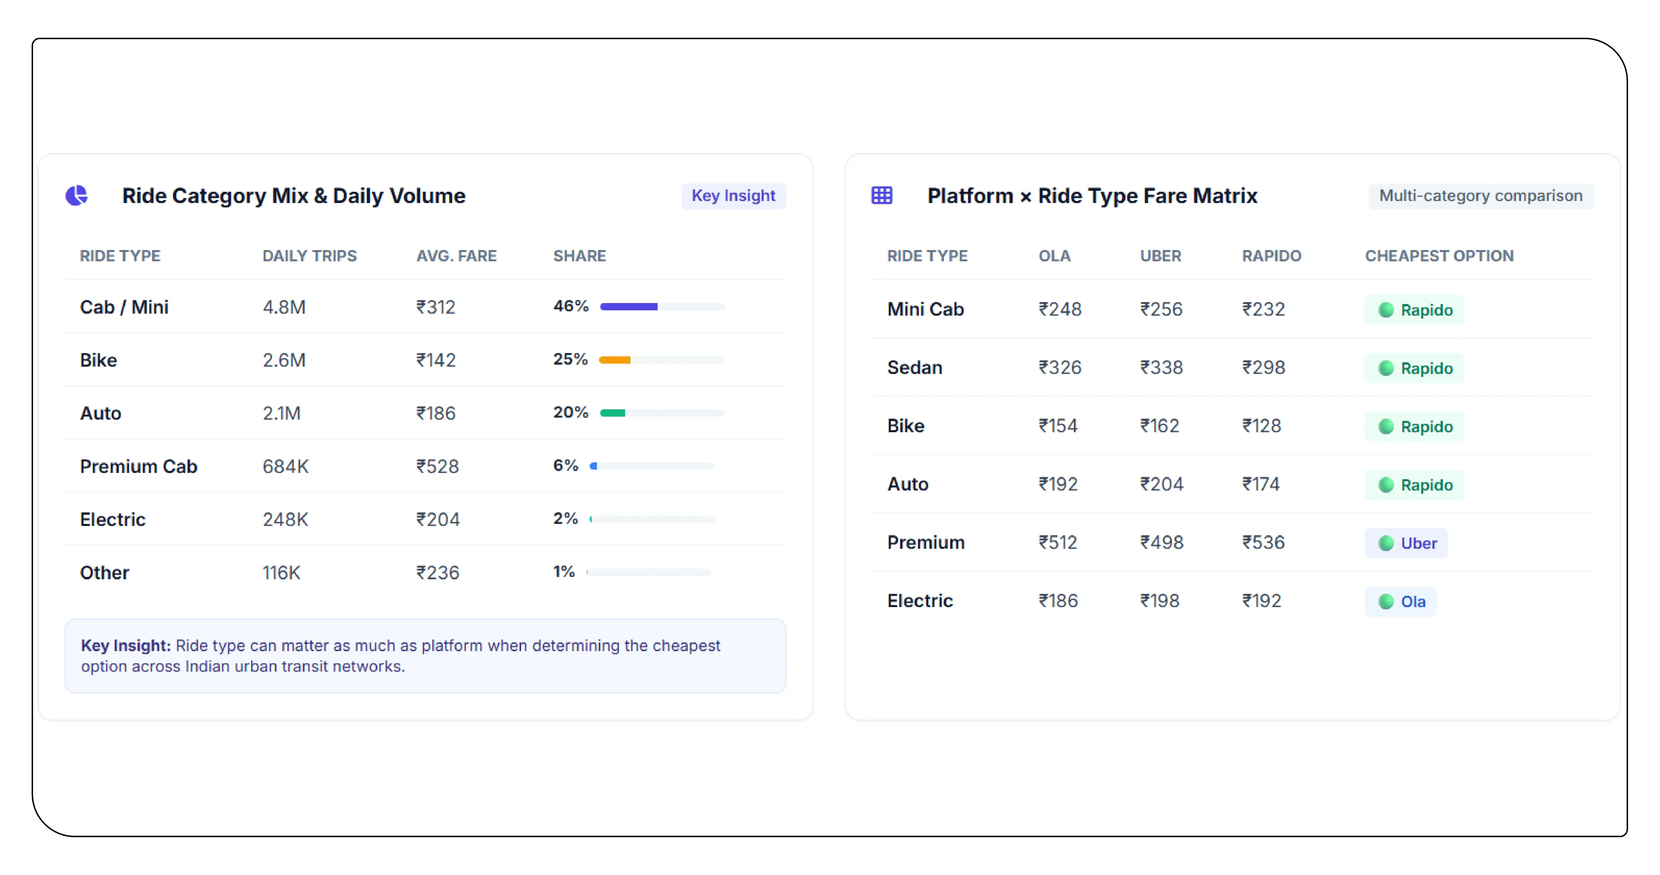Click the ₹256 Uber fare for Mini Cab

[x=1161, y=309]
